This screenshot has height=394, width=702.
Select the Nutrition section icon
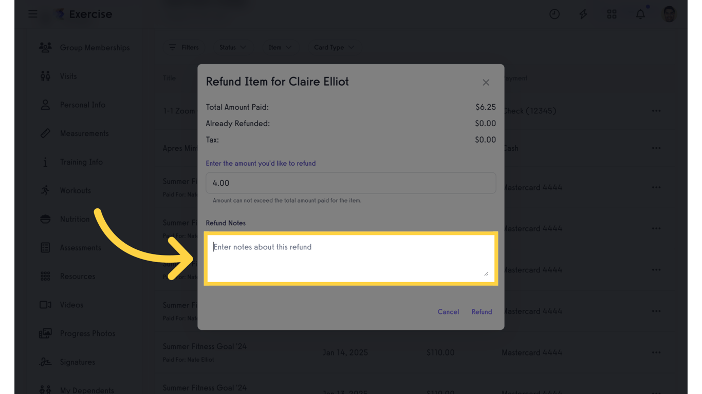(45, 219)
